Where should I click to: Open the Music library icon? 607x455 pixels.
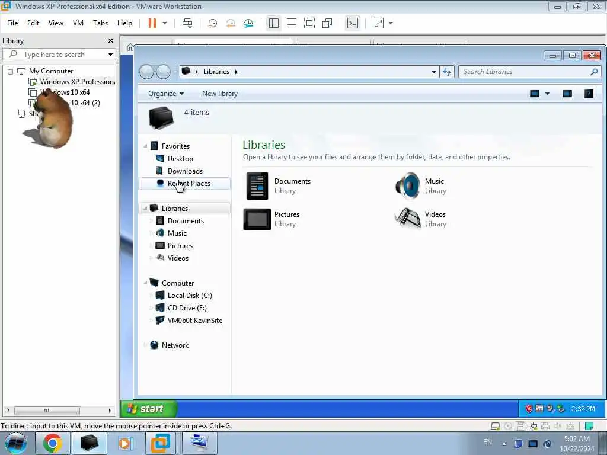408,186
